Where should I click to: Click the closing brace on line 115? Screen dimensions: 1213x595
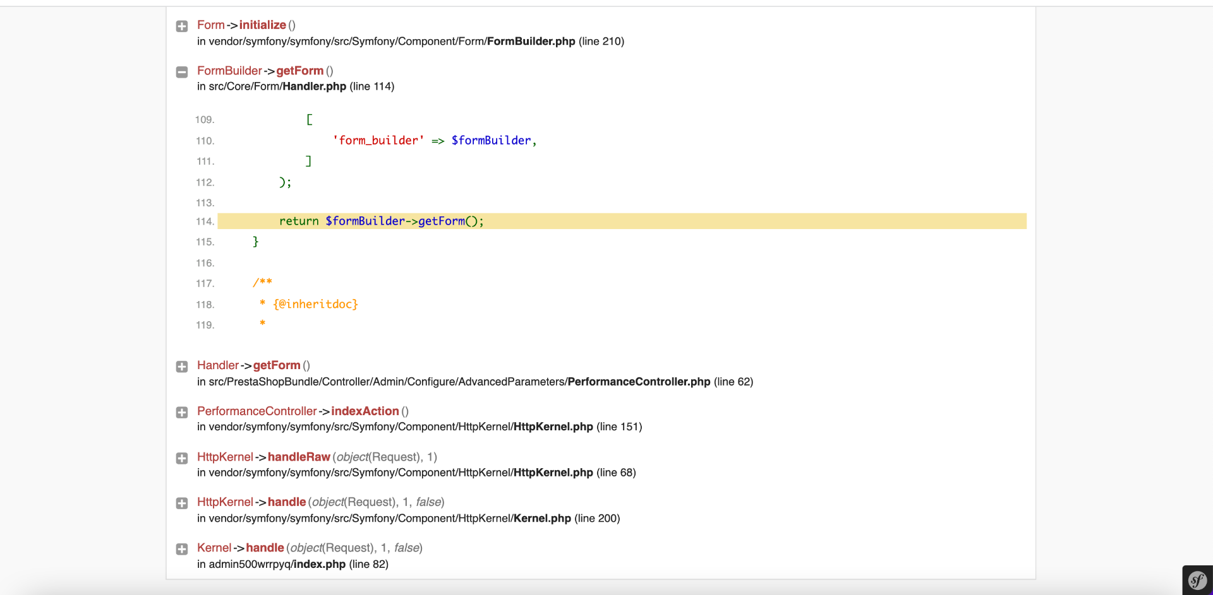coord(256,242)
